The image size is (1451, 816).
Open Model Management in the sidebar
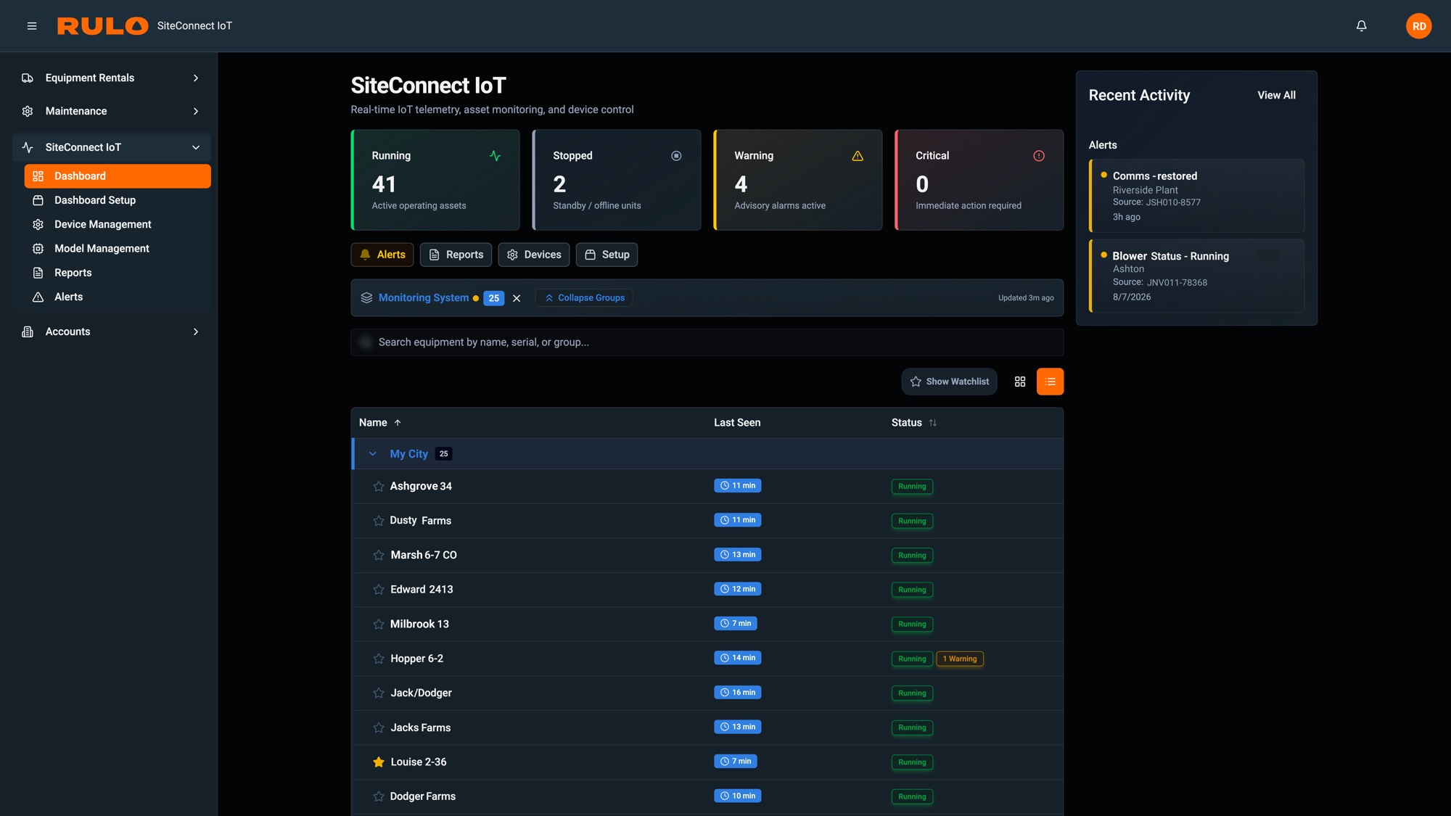tap(118, 249)
